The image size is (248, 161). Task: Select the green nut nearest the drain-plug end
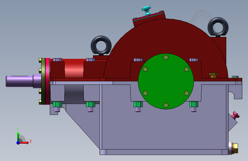pyautogui.click(x=194, y=105)
